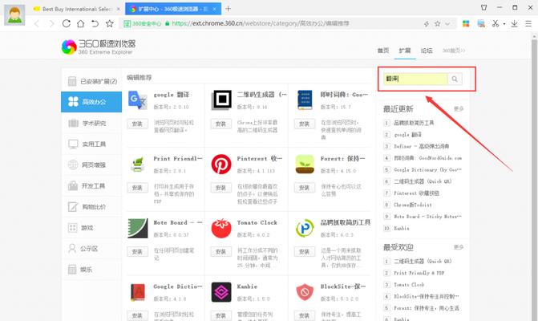Click the Kanbie extension icon
The image size is (538, 321).
coord(221,292)
